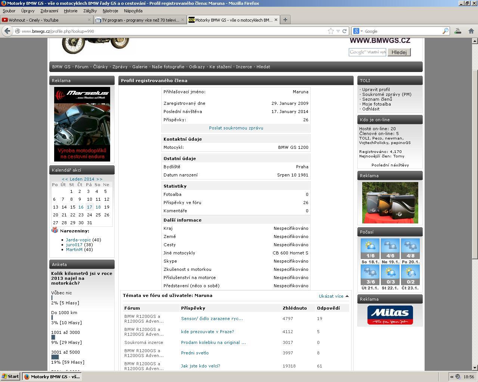The image size is (478, 382).
Task: Click Sunday 19.1. weather forecast icon
Action: pos(390,249)
